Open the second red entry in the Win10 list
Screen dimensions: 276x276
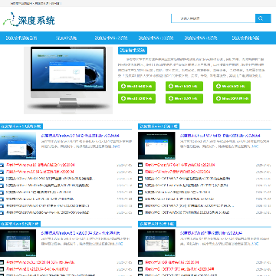(x=40, y=172)
